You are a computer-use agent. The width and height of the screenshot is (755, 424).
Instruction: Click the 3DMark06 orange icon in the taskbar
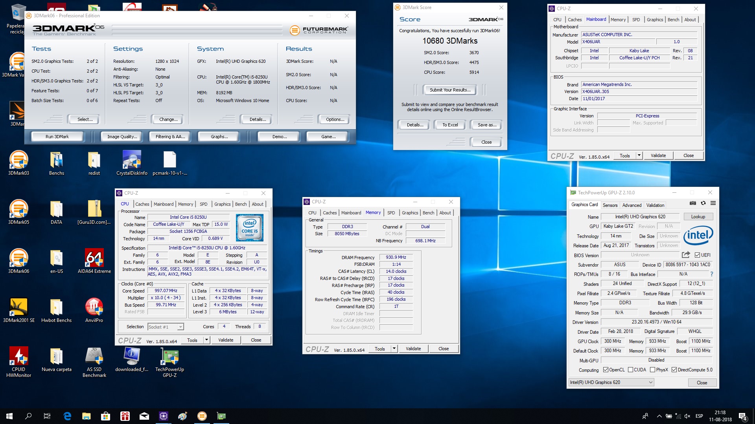[x=202, y=416]
